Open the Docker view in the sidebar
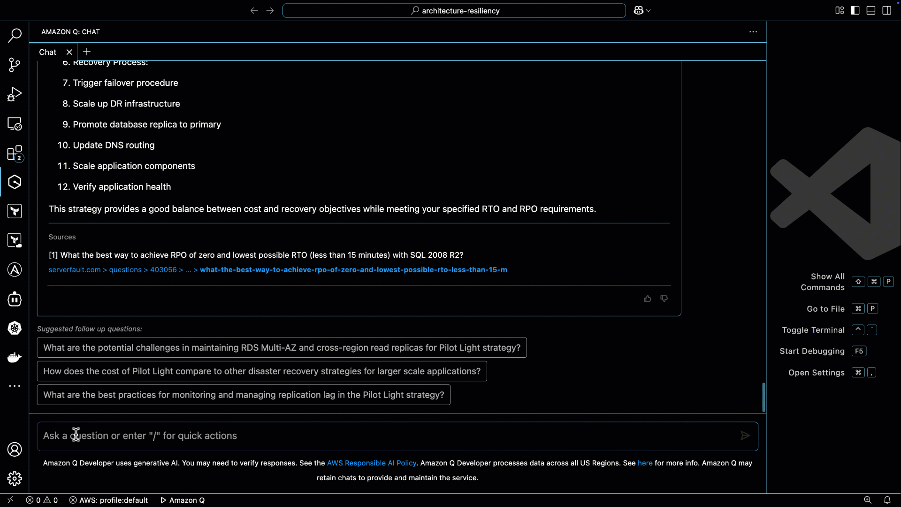The image size is (901, 507). [15, 357]
